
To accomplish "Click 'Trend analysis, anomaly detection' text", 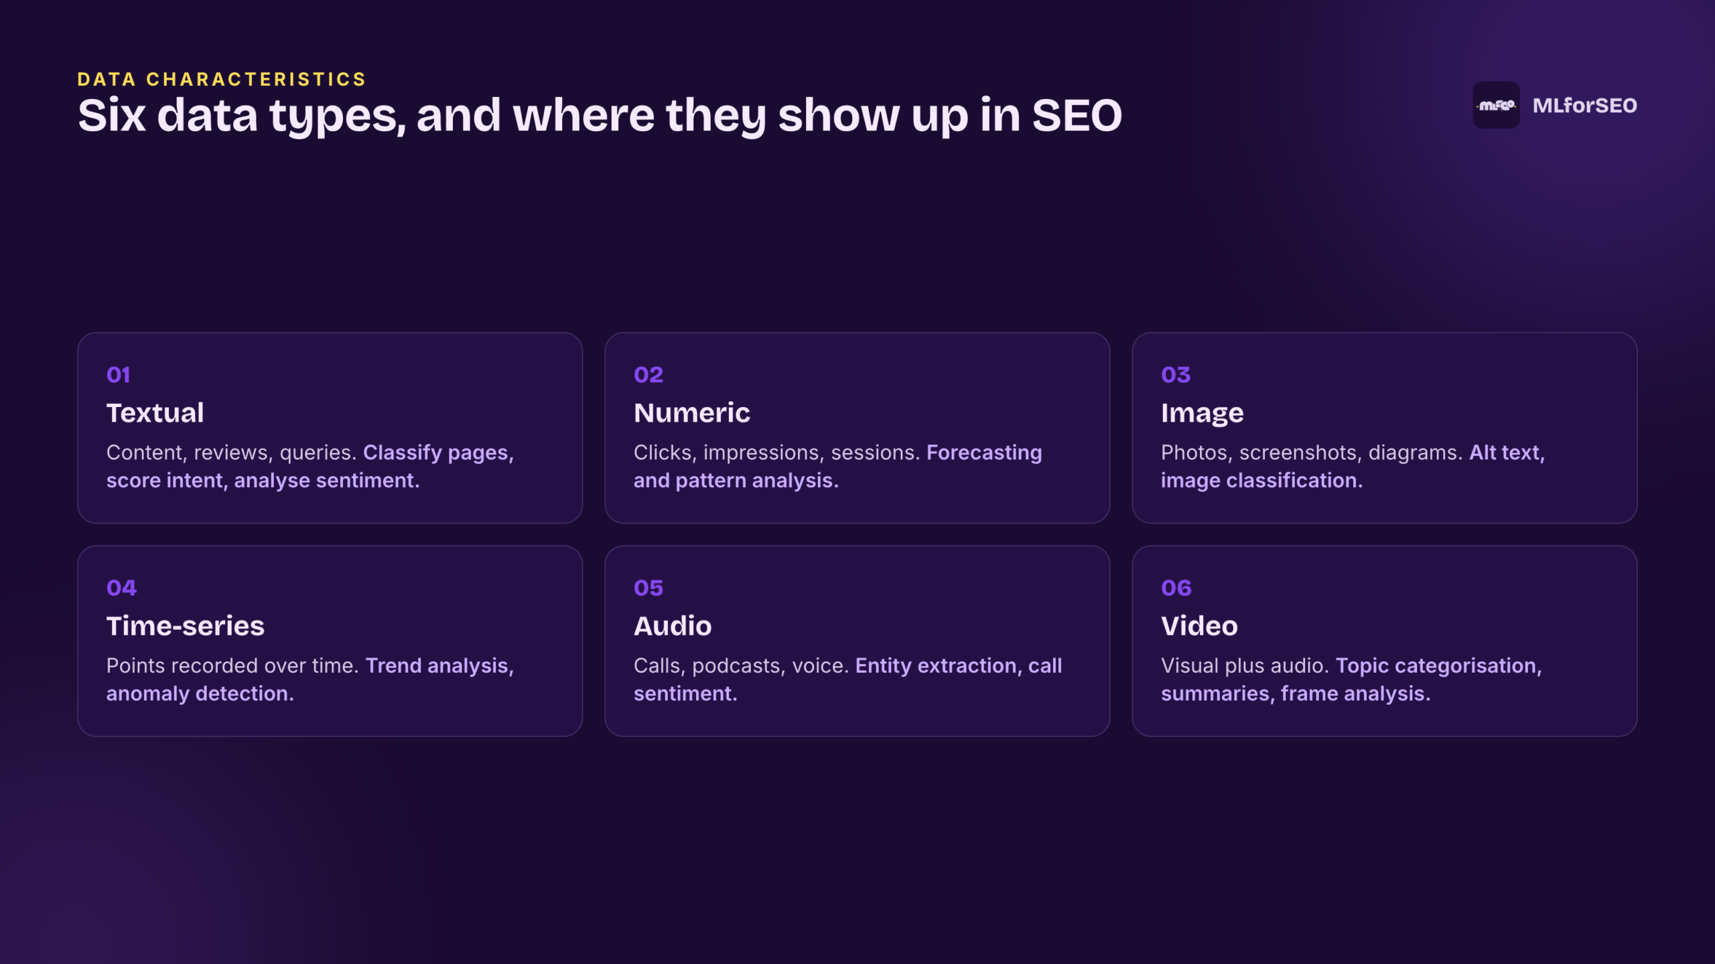I will click(x=310, y=679).
